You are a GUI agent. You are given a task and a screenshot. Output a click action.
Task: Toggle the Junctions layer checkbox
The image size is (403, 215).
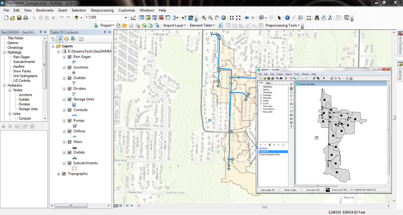[69, 67]
